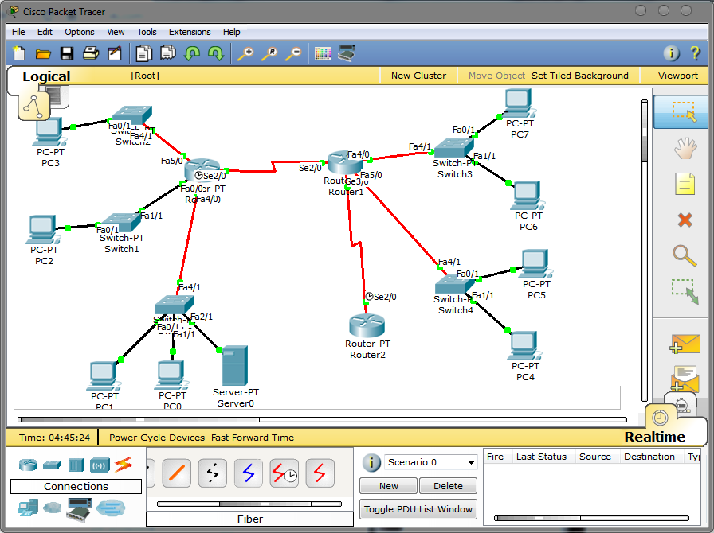The height and width of the screenshot is (533, 714).
Task: Open a file with the folder icon
Action: (43, 53)
